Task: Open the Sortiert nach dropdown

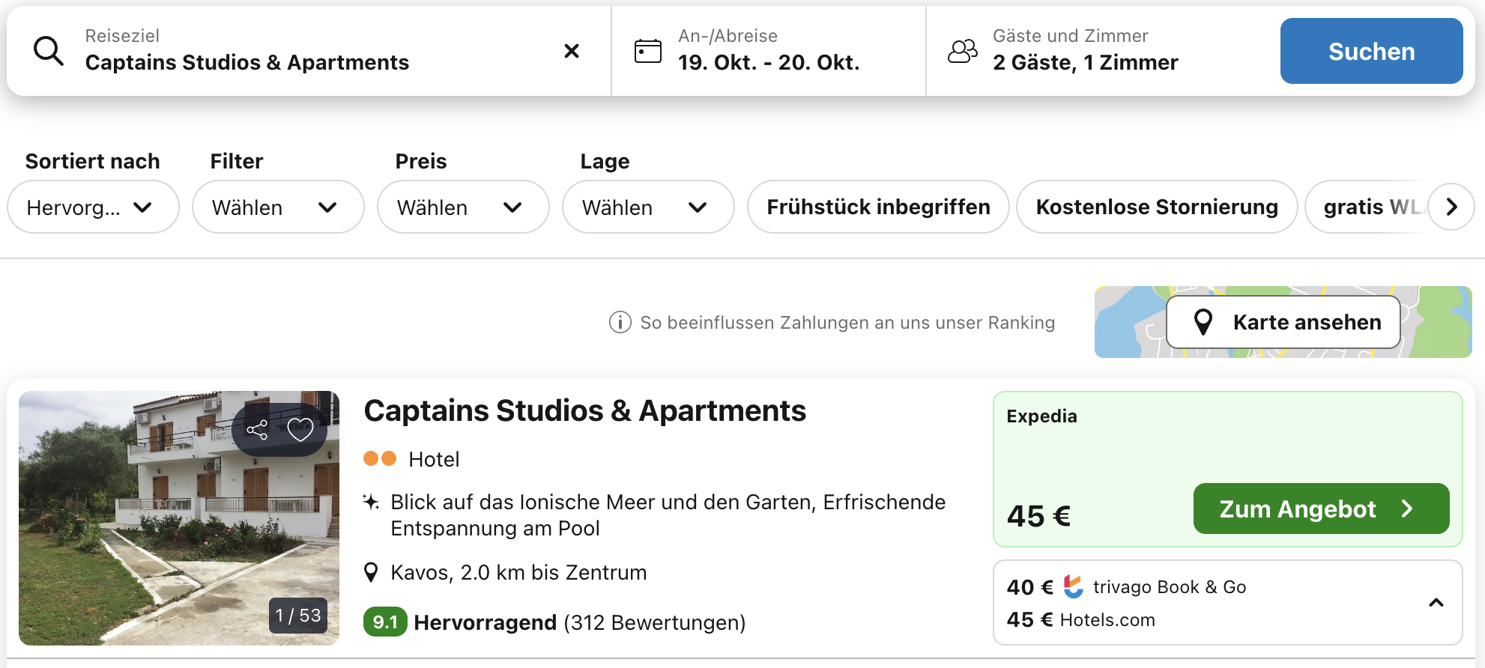Action: click(x=93, y=207)
